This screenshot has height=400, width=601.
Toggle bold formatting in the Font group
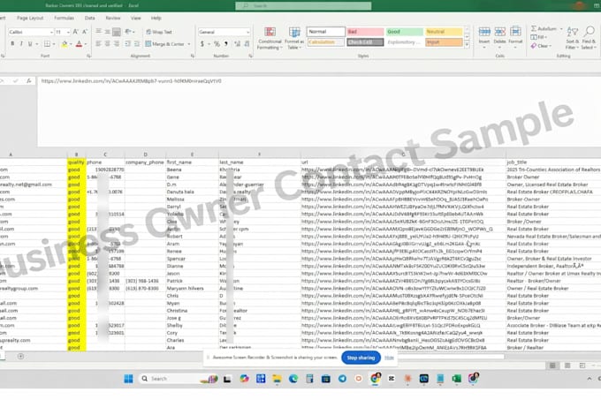click(12, 44)
